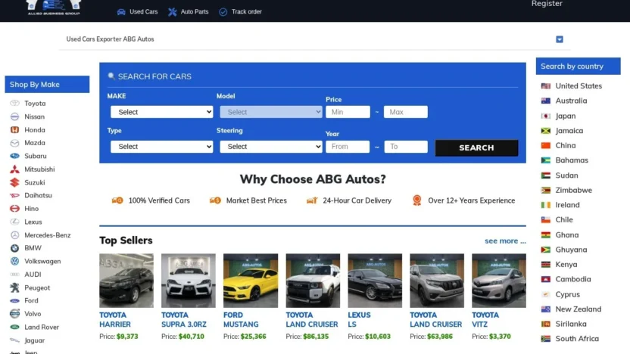Expand the blue arrow beside Used Cars Exporter
Screen dimensions: 630x354
[x=560, y=39]
